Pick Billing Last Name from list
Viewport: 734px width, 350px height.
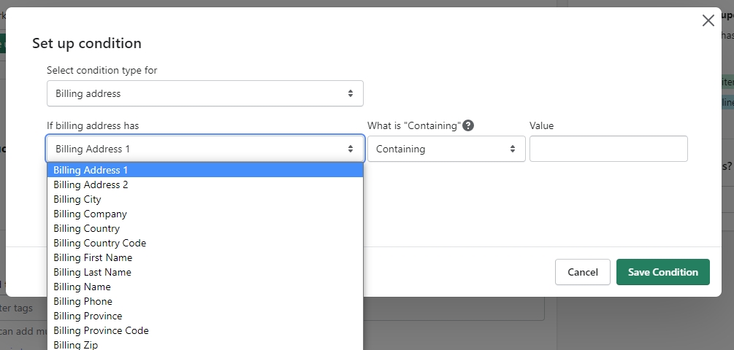tap(92, 272)
